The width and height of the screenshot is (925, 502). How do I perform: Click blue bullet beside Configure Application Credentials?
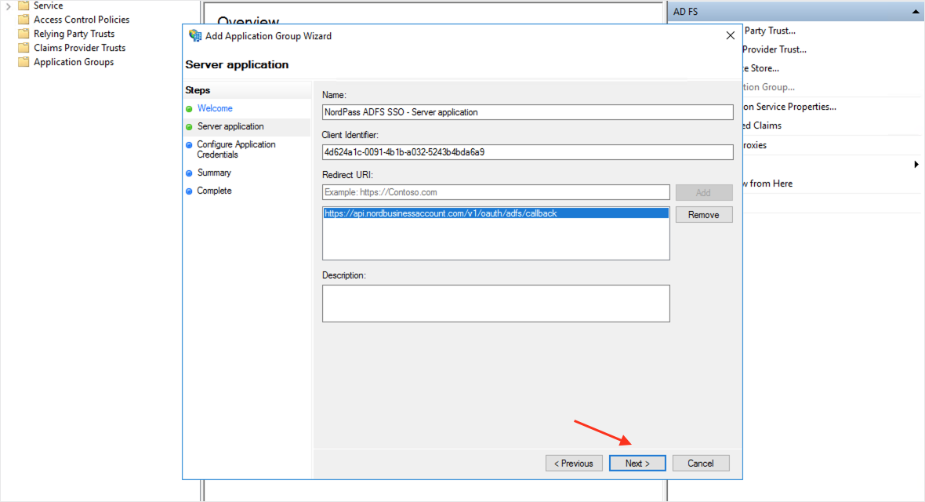[x=190, y=145]
